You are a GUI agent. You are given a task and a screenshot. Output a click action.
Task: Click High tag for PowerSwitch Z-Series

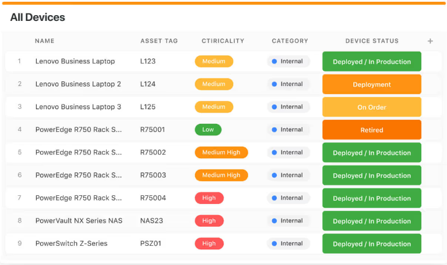(209, 243)
